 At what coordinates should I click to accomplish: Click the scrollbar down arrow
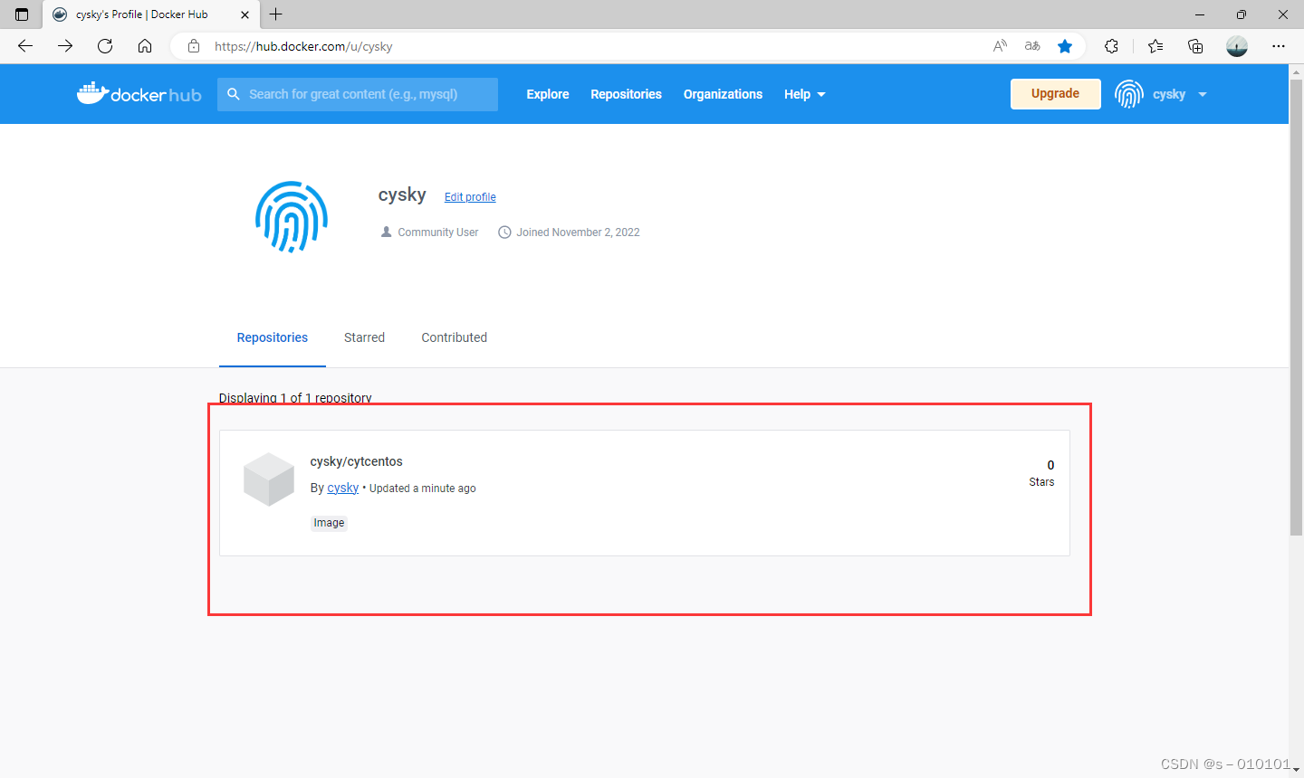point(1296,770)
